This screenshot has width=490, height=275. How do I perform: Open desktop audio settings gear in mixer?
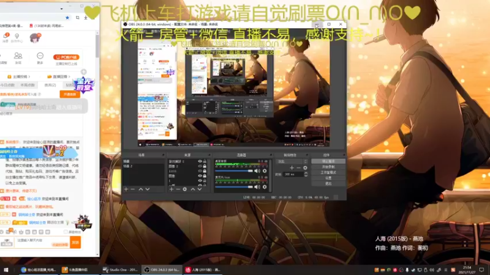pos(265,171)
